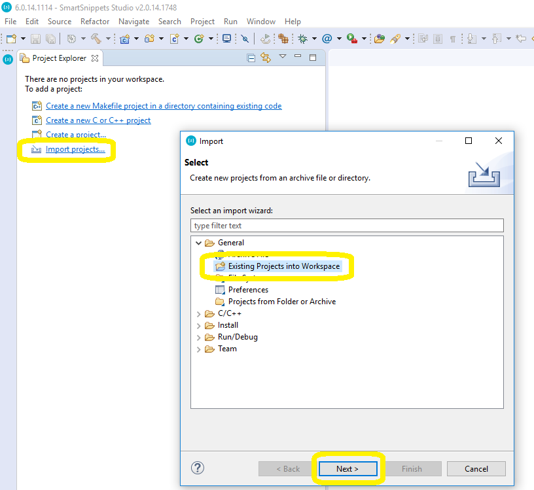Click the hammer Build icon
534x490 pixels.
(96, 39)
